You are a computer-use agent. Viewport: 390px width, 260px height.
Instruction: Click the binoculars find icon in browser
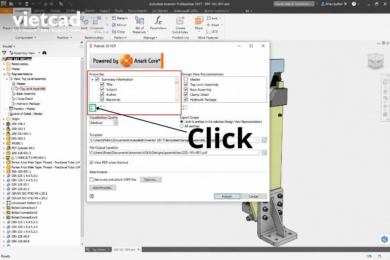point(45,53)
